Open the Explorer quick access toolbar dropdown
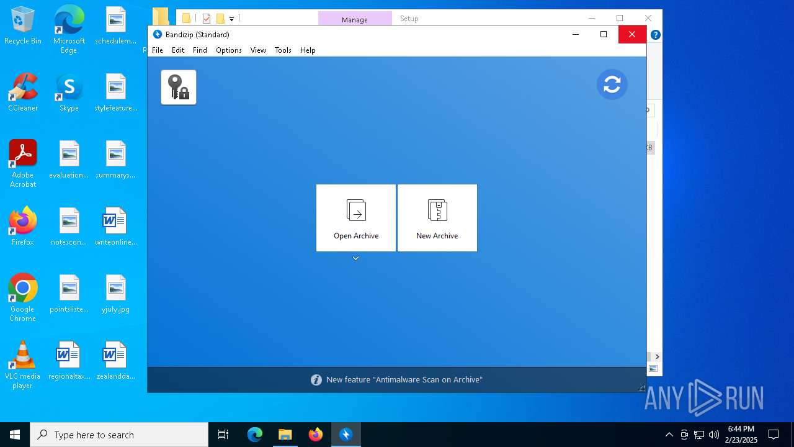Screen dimensions: 794x447 (x=231, y=19)
